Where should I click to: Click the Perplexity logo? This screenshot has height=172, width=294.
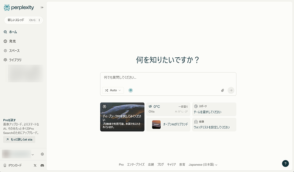pos(19,7)
